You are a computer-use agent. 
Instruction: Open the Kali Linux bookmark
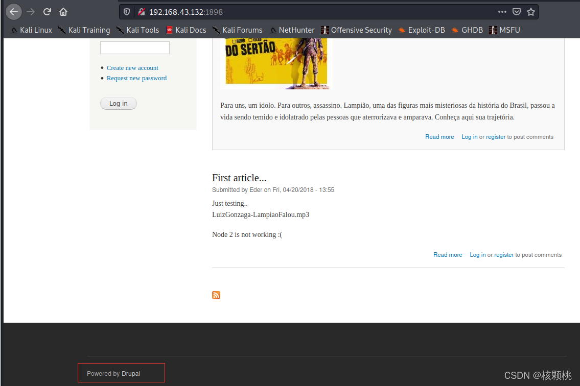coord(32,30)
